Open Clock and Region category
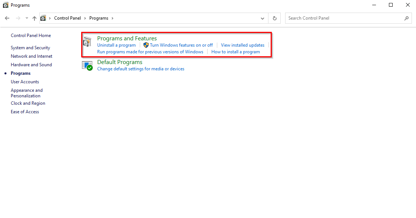The image size is (416, 218). 28,103
